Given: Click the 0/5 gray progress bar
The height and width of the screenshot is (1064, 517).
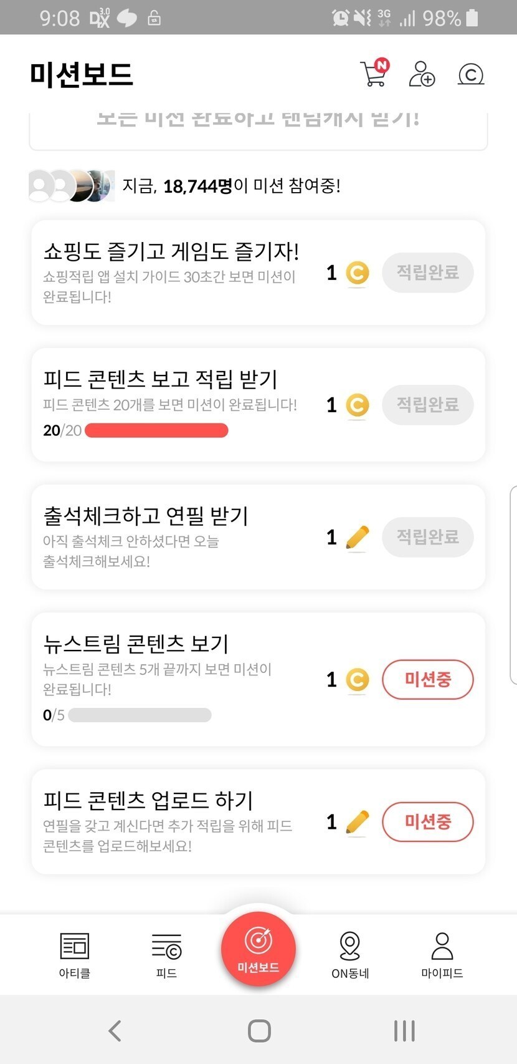Looking at the screenshot, I should tap(140, 715).
